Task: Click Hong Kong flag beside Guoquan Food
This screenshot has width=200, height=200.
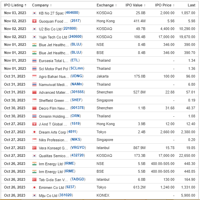Action: pyautogui.click(x=34, y=21)
